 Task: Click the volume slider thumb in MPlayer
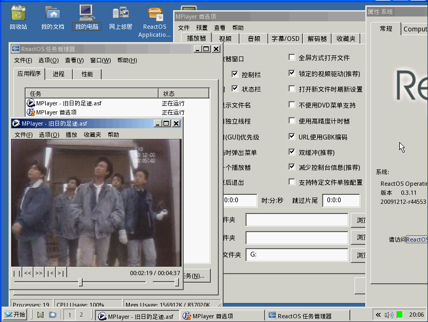tap(177, 282)
